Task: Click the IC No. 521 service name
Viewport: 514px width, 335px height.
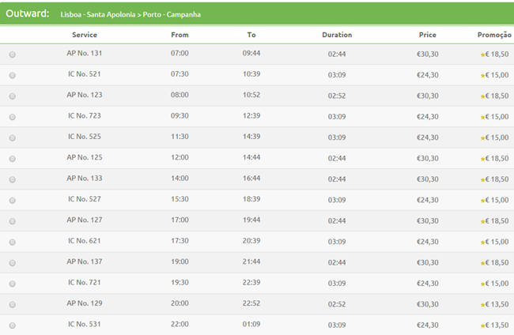Action: coord(85,74)
